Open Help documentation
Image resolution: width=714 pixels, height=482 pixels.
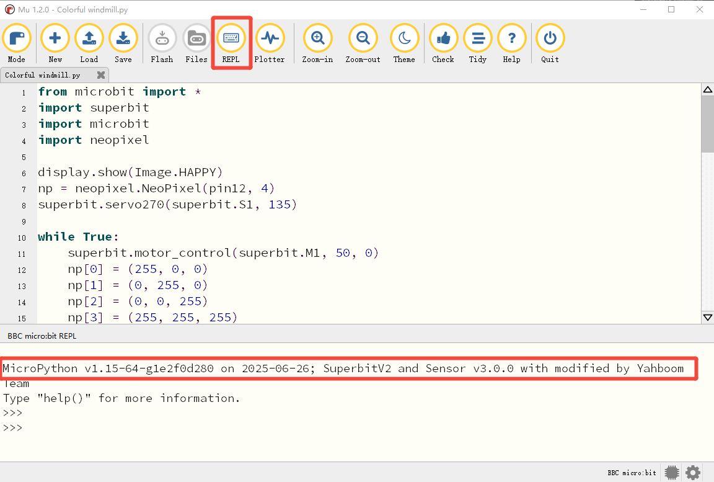[512, 44]
